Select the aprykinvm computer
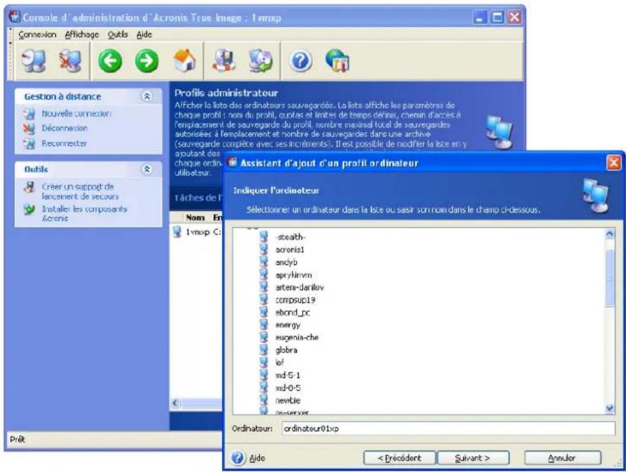Viewport: 626px width, 472px height. [x=294, y=275]
